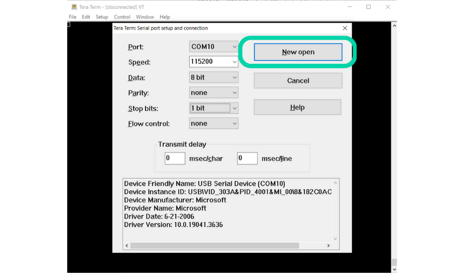Open the Setup menu
The width and height of the screenshot is (465, 273).
[x=102, y=17]
